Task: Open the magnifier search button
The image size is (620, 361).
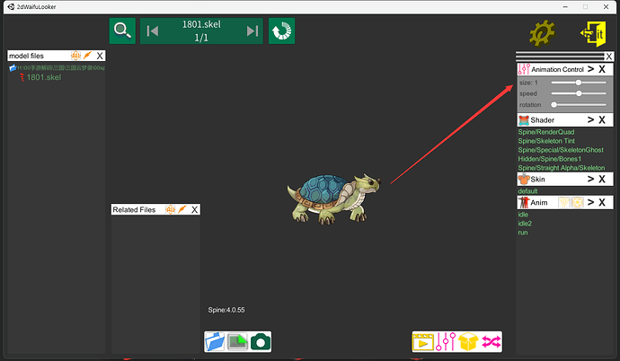Action: pyautogui.click(x=122, y=31)
